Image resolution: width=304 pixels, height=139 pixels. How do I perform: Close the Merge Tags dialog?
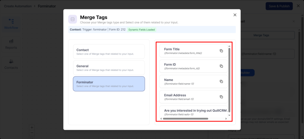pos(235,15)
